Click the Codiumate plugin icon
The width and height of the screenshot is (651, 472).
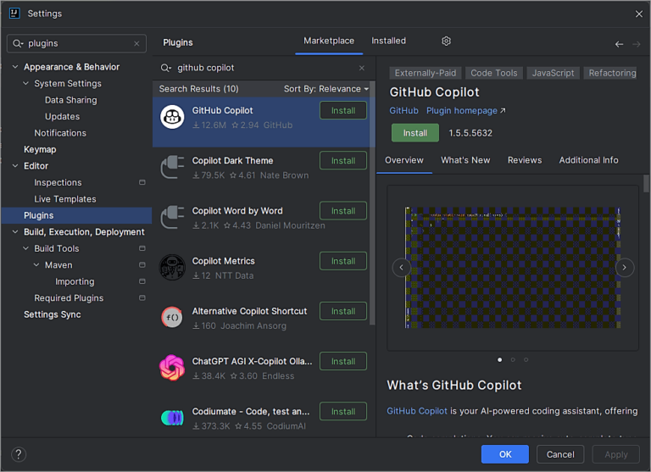click(x=172, y=417)
